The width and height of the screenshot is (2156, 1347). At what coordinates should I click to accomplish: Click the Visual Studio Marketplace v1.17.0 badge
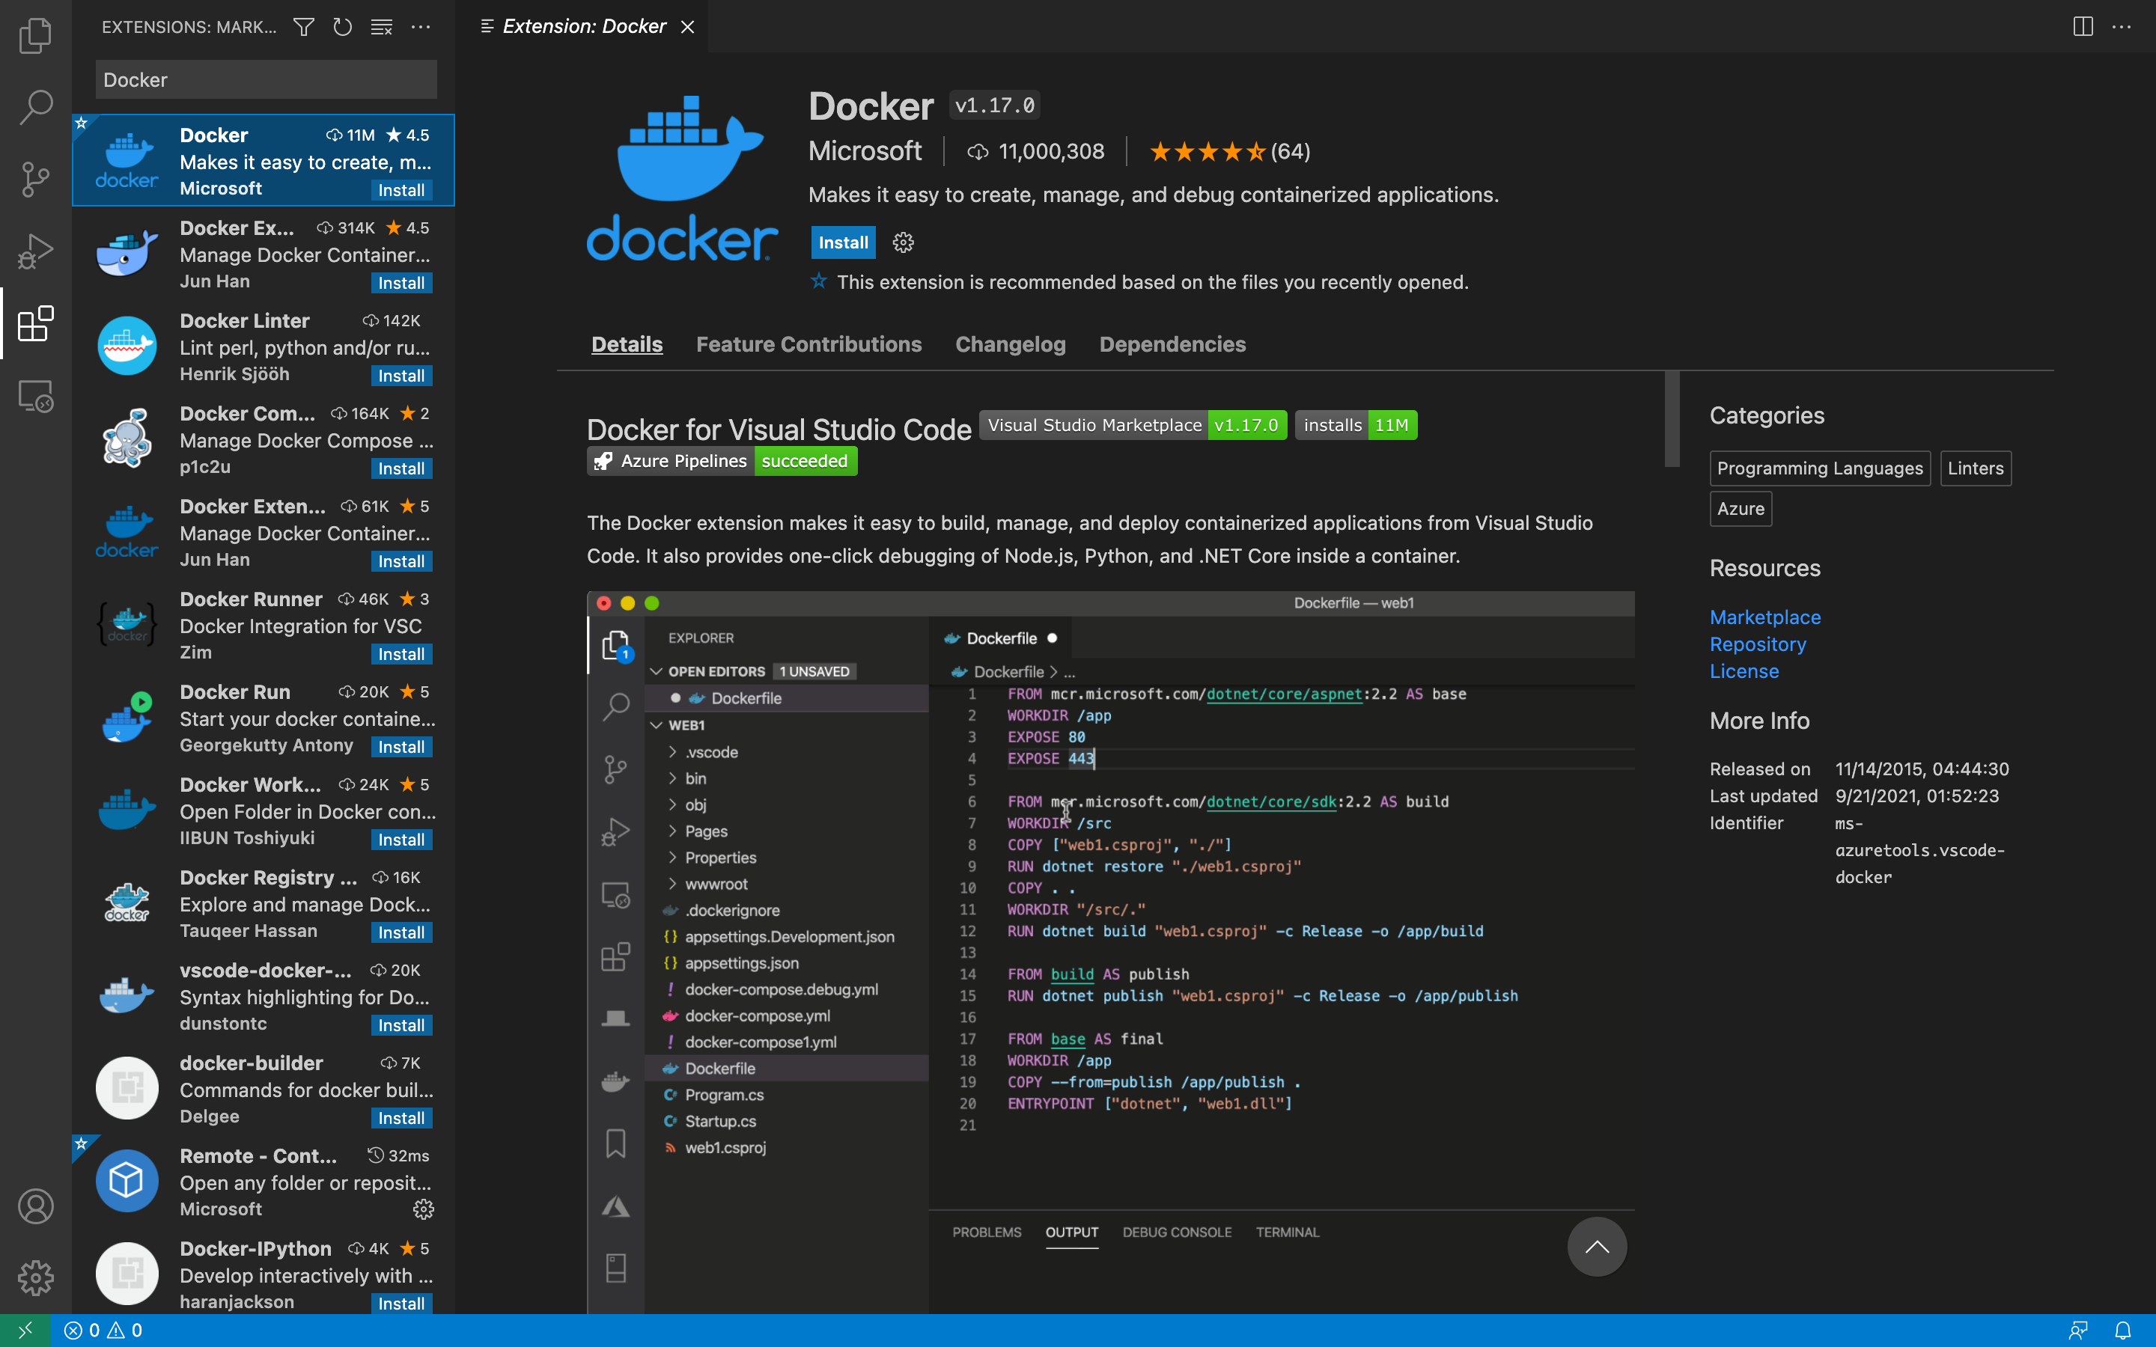tap(1133, 425)
